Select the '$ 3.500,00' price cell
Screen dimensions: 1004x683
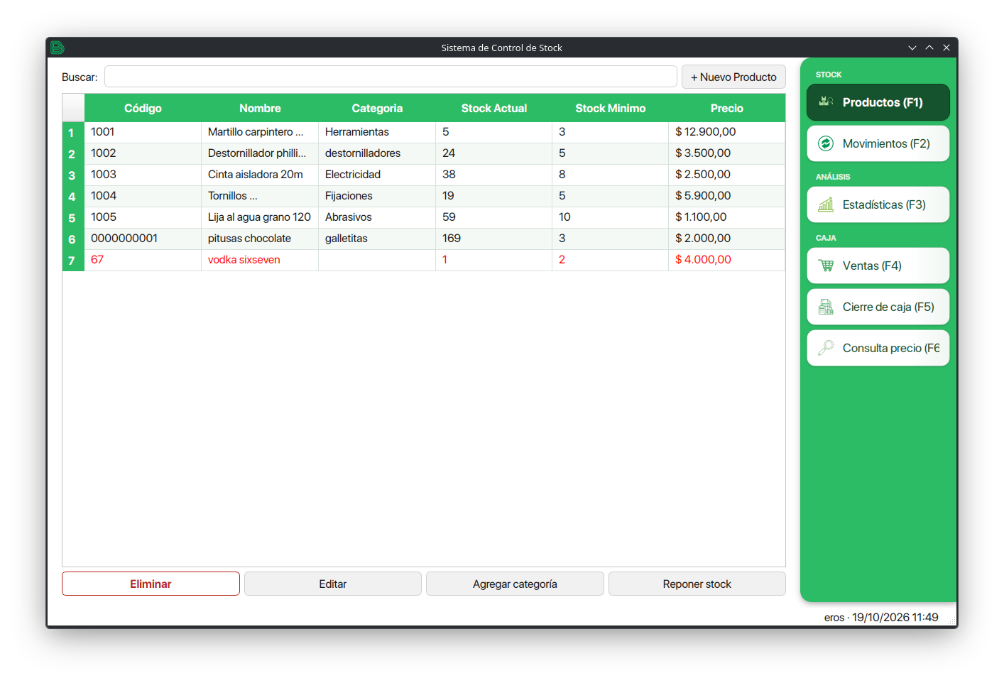(727, 153)
